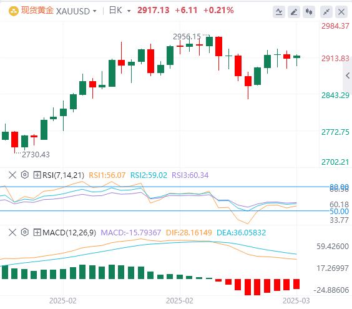
Task: Remove the RSI indicator panel
Action: click(12, 175)
